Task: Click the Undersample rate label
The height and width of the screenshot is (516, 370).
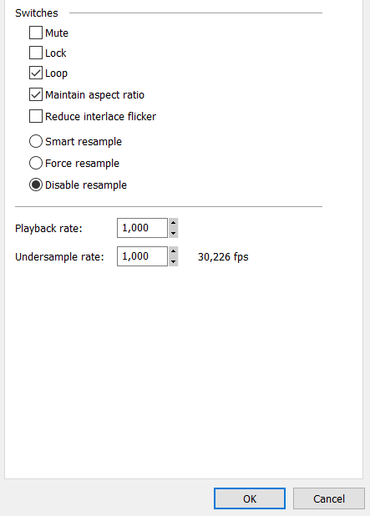Action: pos(59,256)
